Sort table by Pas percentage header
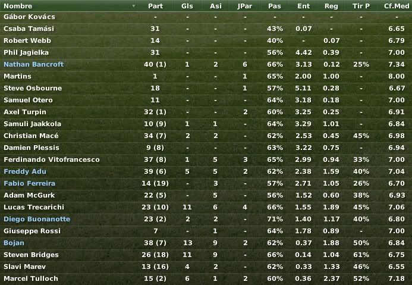The width and height of the screenshot is (412, 285). (275, 6)
